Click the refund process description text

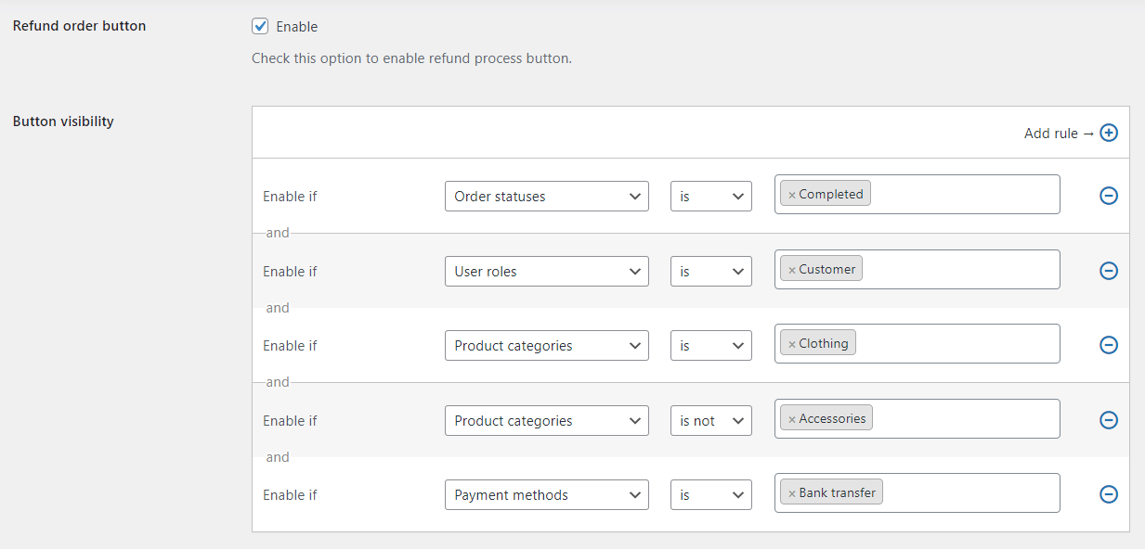point(411,58)
